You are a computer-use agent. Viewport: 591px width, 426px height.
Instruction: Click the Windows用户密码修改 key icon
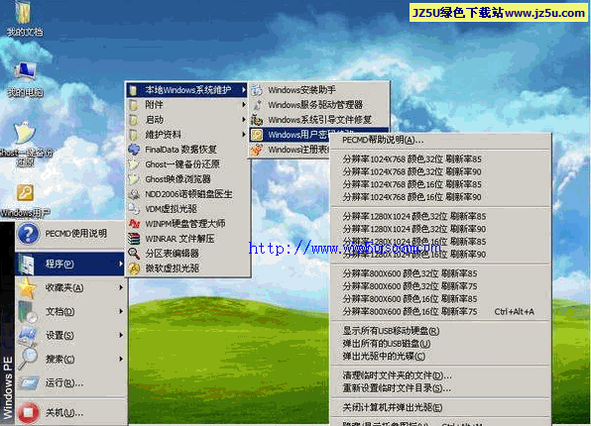click(x=257, y=135)
